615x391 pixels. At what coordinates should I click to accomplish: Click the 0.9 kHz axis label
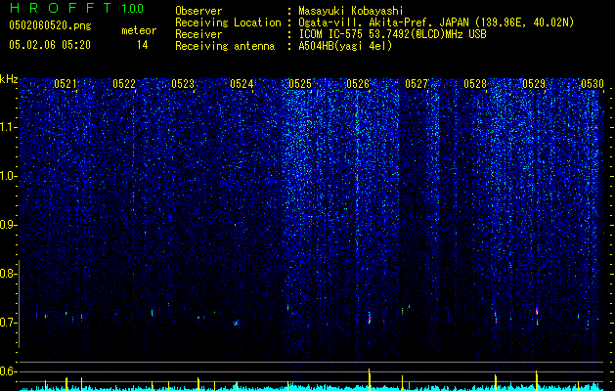coord(9,225)
